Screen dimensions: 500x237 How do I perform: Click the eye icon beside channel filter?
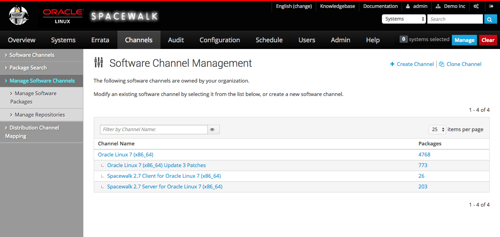(x=213, y=130)
